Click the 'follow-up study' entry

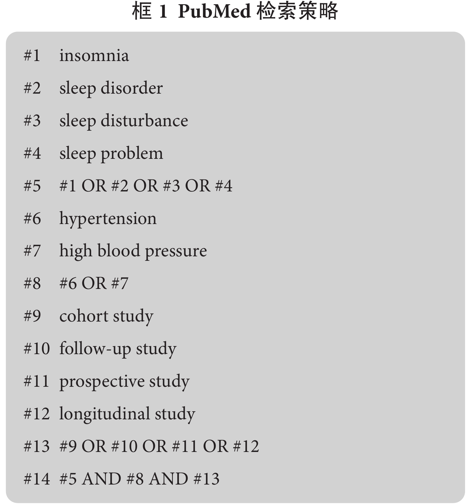click(118, 349)
